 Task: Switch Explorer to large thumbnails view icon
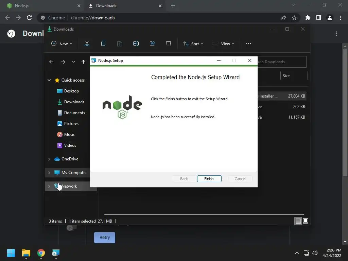tap(306, 221)
